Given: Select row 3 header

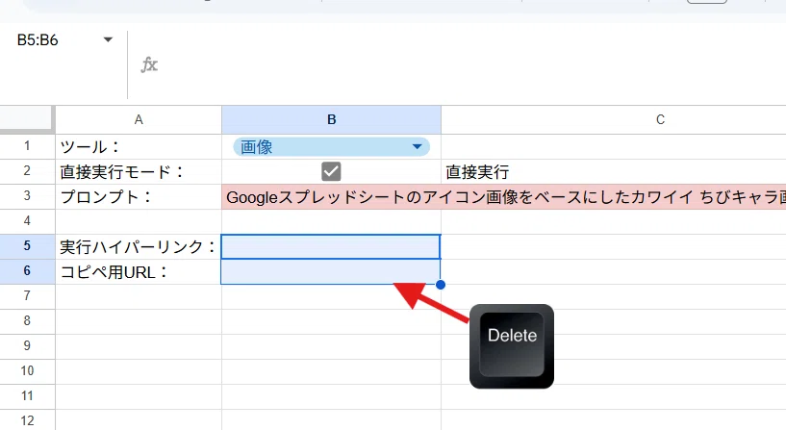Looking at the screenshot, I should coord(27,196).
